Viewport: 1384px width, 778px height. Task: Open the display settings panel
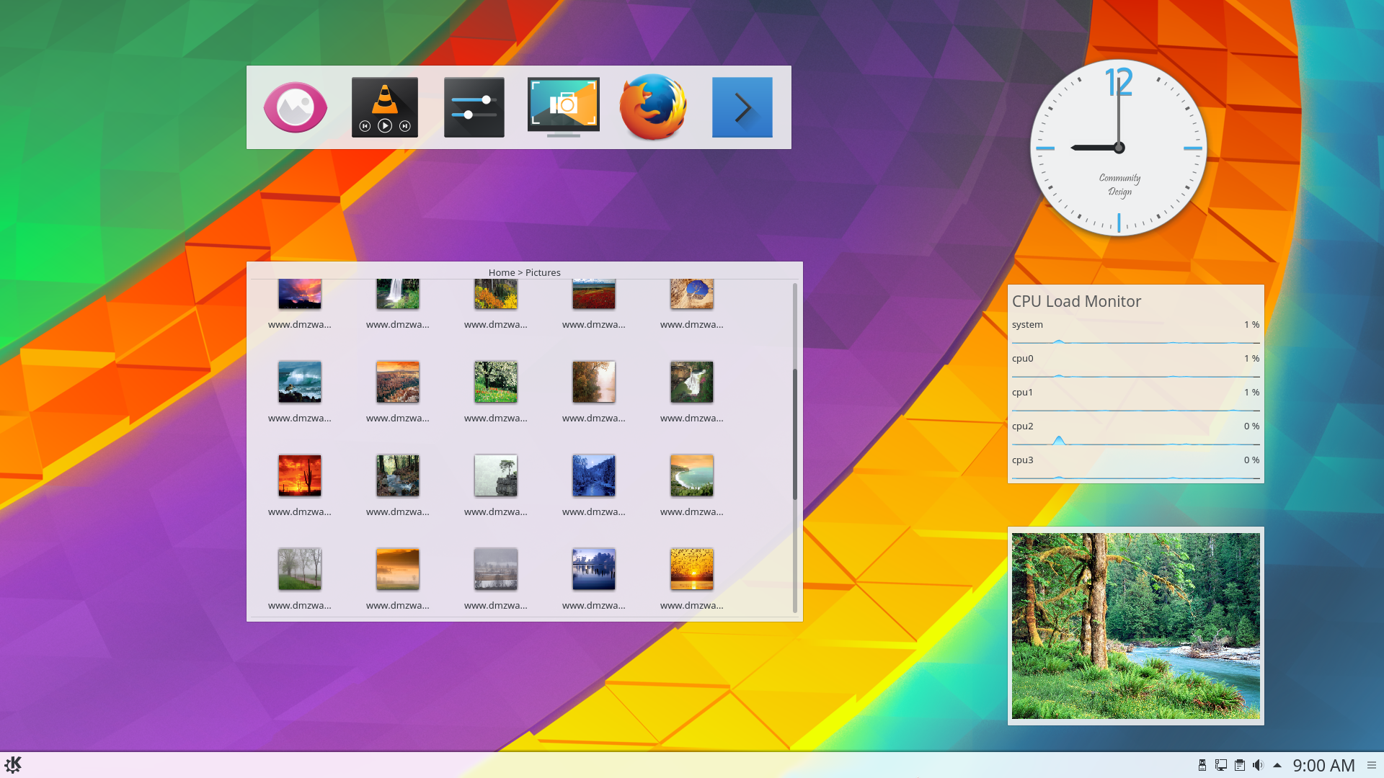click(x=474, y=107)
